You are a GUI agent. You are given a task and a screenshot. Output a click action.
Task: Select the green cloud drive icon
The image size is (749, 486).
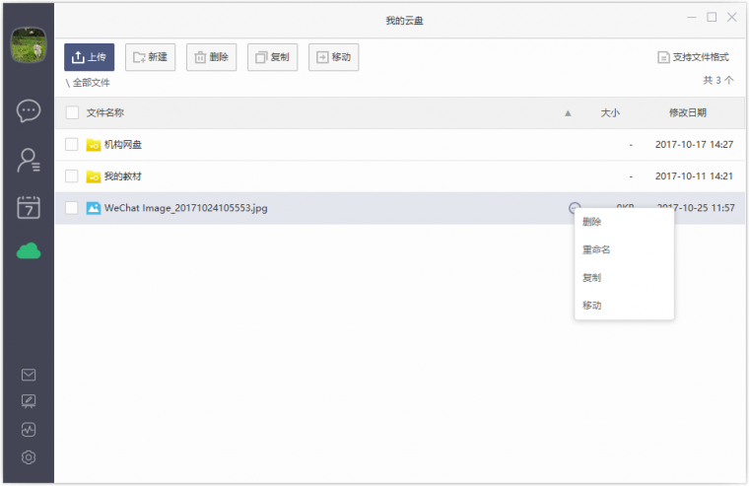pyautogui.click(x=29, y=251)
